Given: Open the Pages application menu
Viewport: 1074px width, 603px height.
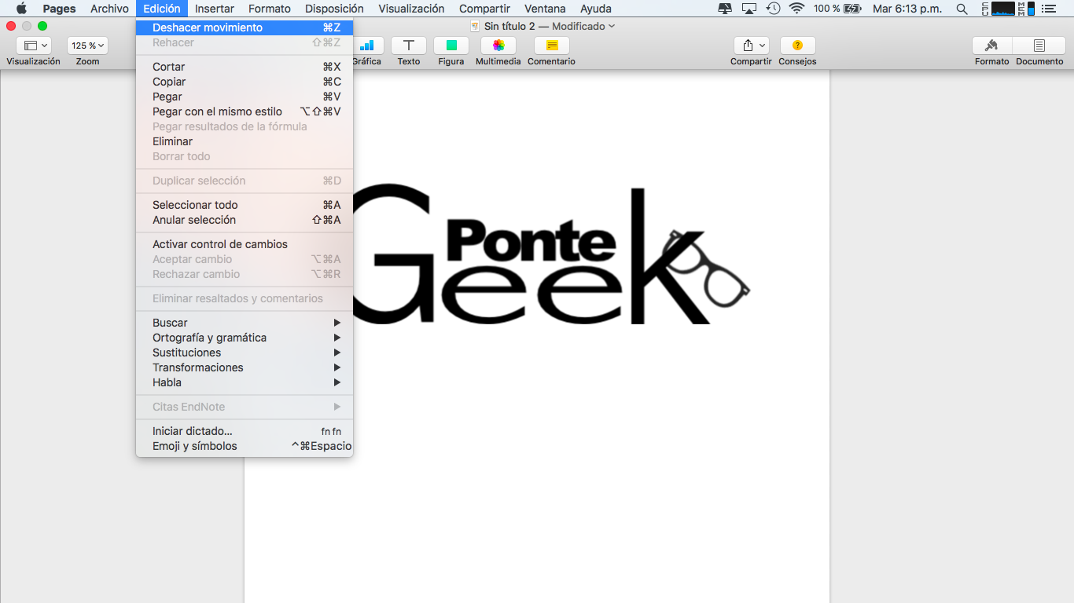Looking at the screenshot, I should point(59,9).
